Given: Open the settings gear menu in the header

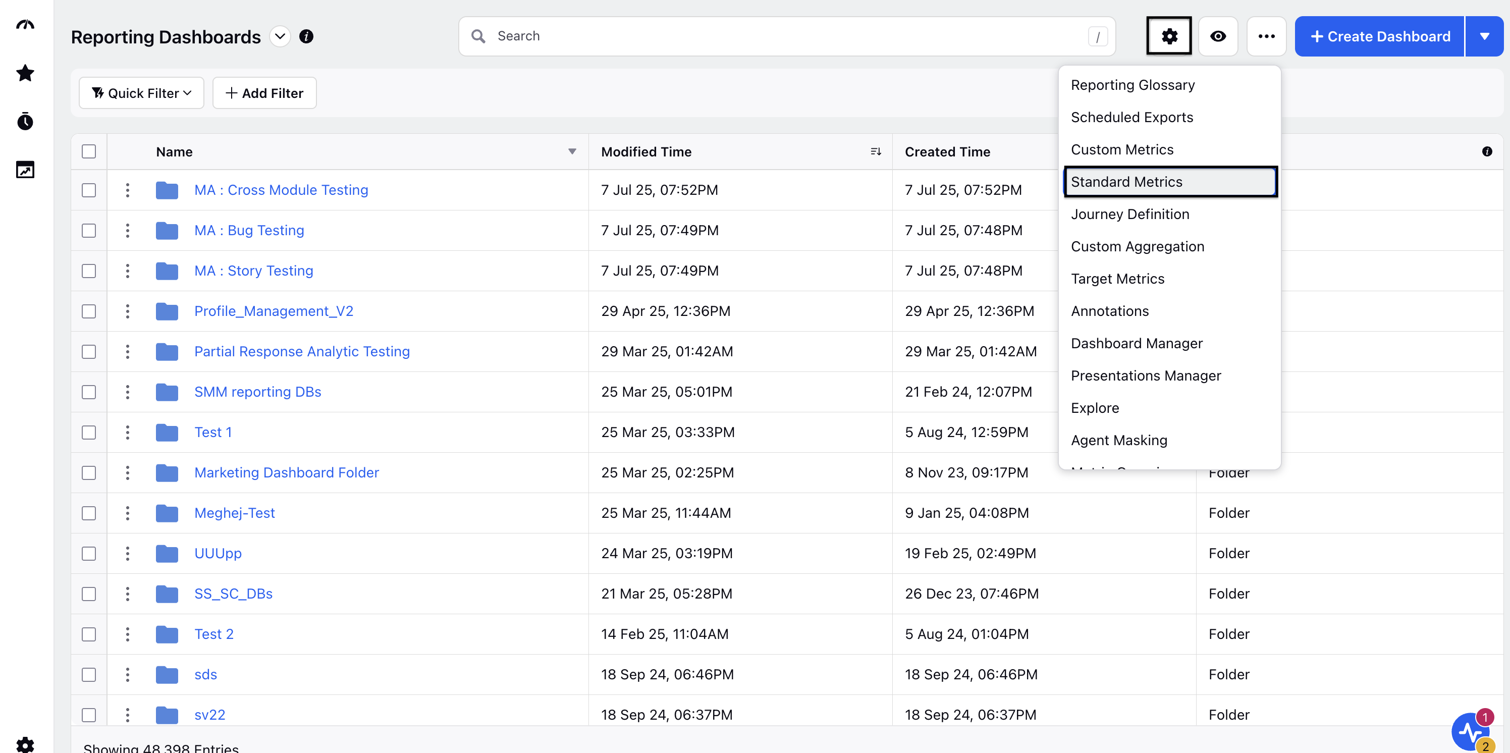Looking at the screenshot, I should coord(1169,36).
